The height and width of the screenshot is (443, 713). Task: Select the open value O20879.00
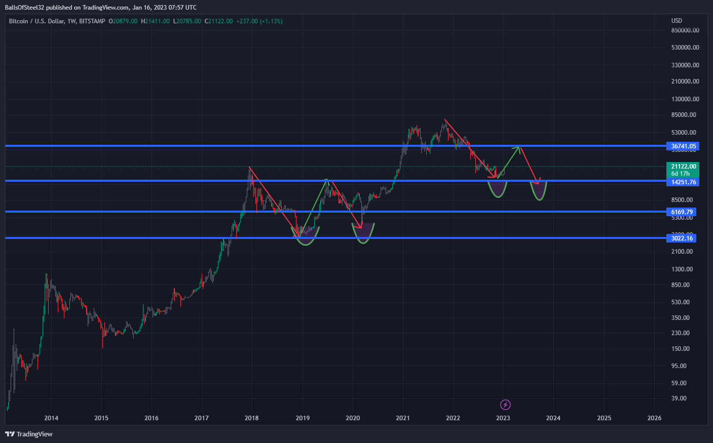[123, 21]
